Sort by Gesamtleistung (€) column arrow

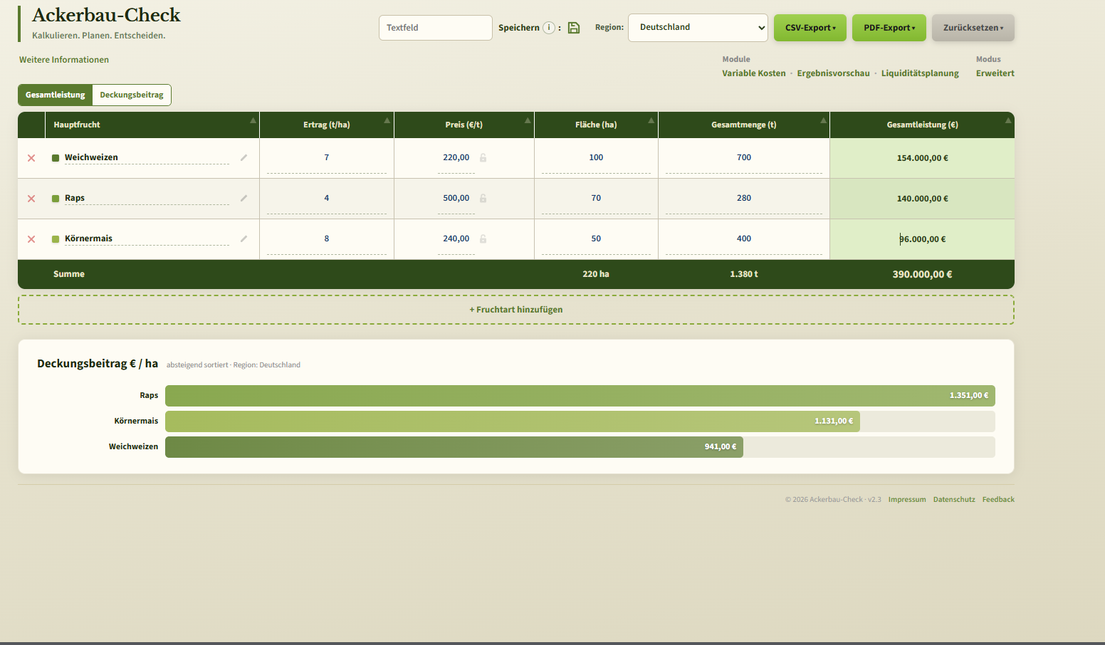[x=1008, y=120]
